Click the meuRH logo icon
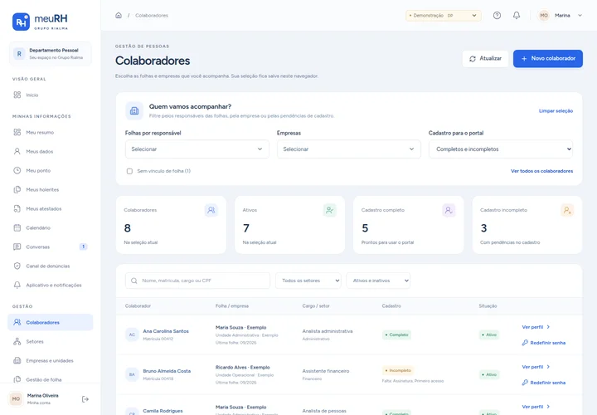597x415 pixels. [x=21, y=22]
